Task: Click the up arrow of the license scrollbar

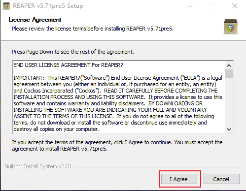Action: (229, 65)
